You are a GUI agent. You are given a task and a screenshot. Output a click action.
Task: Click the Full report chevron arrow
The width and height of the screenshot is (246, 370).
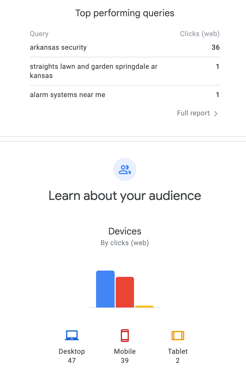pos(216,114)
